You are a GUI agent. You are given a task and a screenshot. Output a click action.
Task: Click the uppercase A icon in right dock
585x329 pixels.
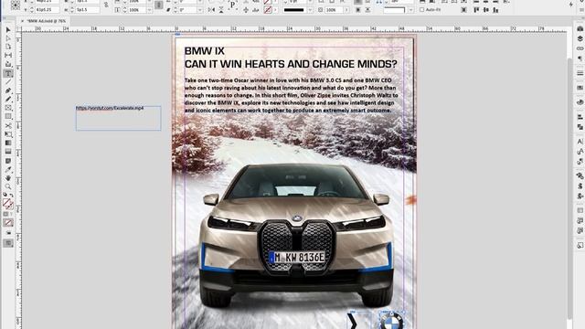tap(580, 142)
